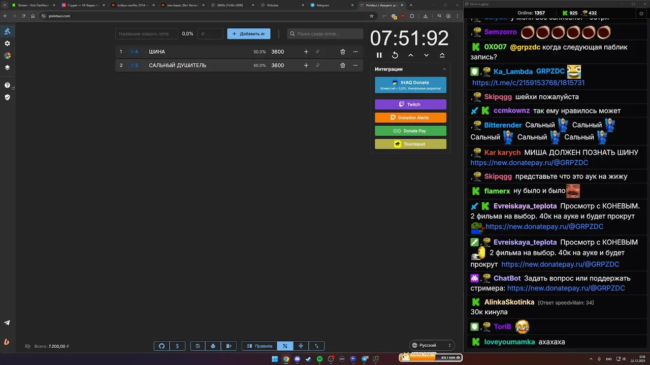Open more options for САЛЬНЫЙ ДУШИТЕЛЬ lot

(x=355, y=65)
